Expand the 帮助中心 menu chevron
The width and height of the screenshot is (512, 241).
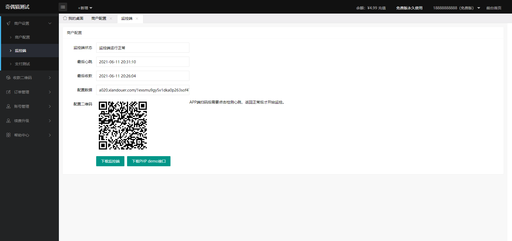pyautogui.click(x=50, y=135)
